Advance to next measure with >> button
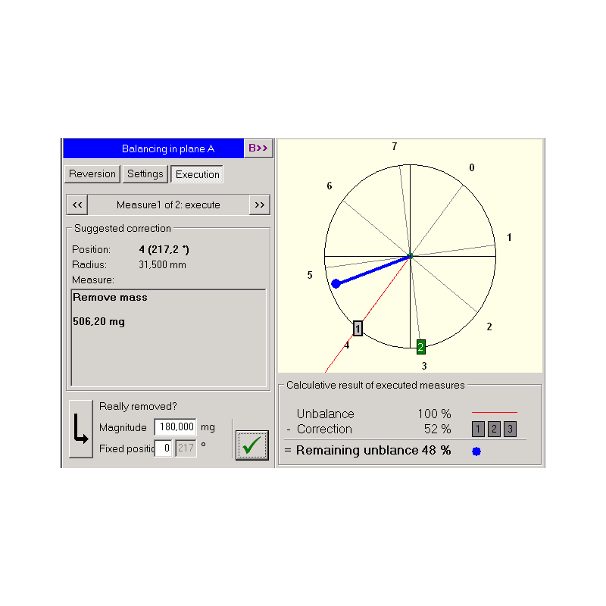Viewport: 606px width, 606px height. (259, 205)
